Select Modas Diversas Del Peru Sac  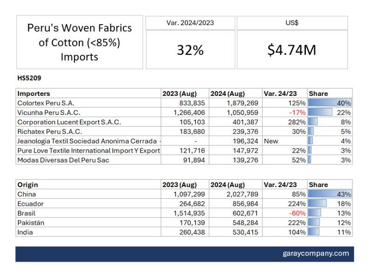63,160
